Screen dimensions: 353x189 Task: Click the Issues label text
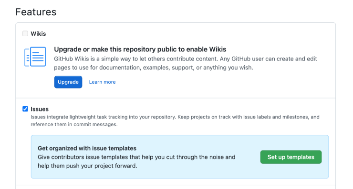40,109
